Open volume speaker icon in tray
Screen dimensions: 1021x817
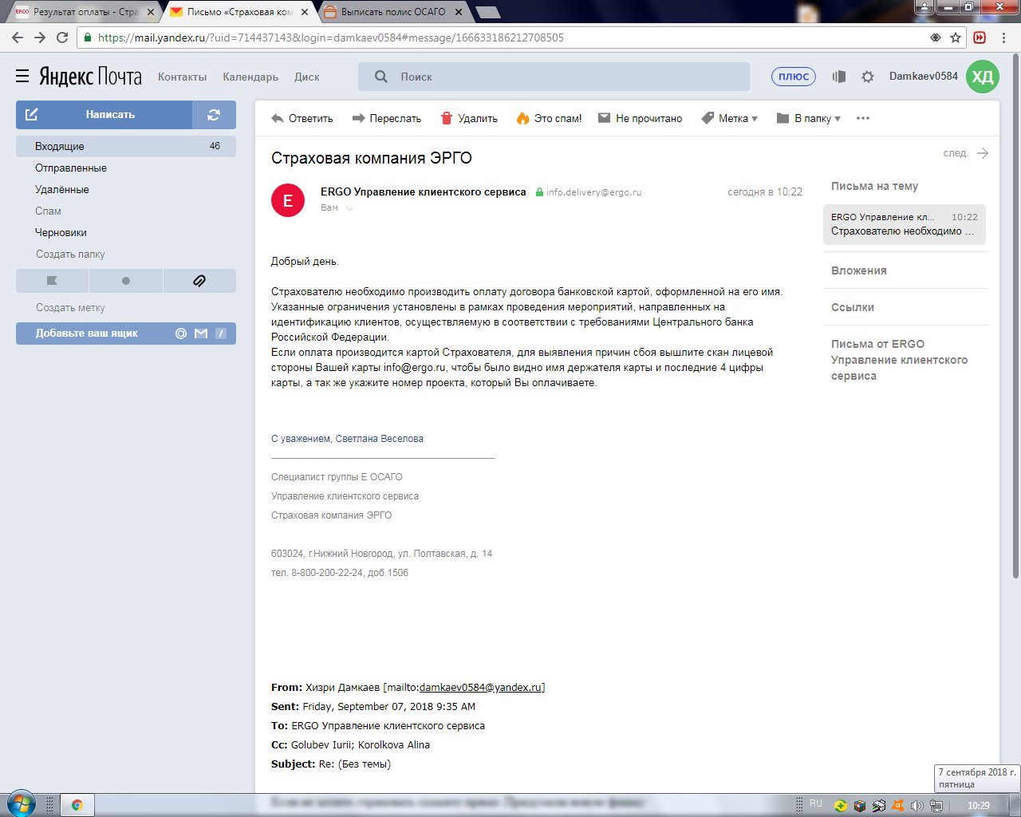[x=917, y=806]
